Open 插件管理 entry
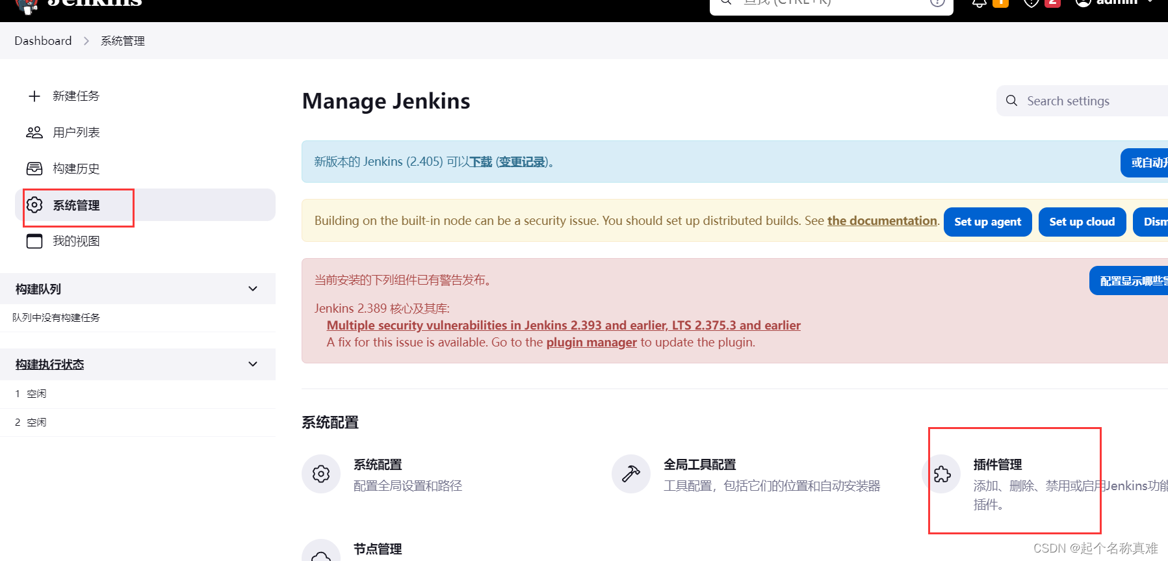This screenshot has height=561, width=1168. [998, 465]
